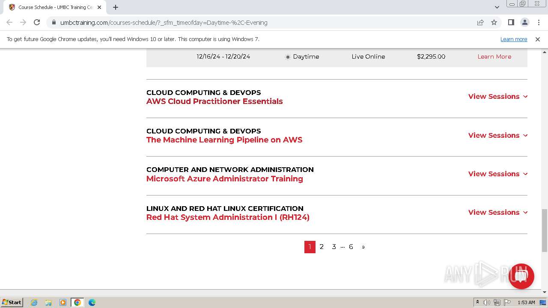Image resolution: width=548 pixels, height=308 pixels.
Task: Click the 1:53 AM taskbar clock
Action: coord(526,302)
